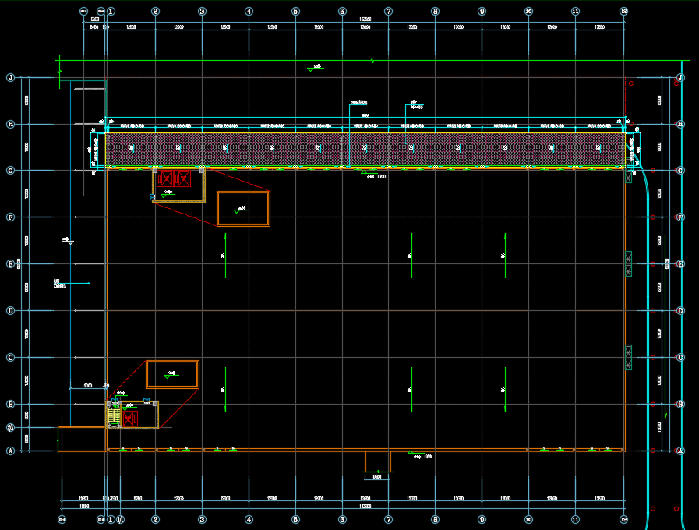The width and height of the screenshot is (699, 530).
Task: Click grid bubble J on left side
Action: pos(11,77)
